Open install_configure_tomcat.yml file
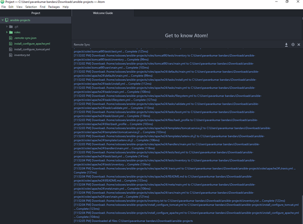 [32, 49]
